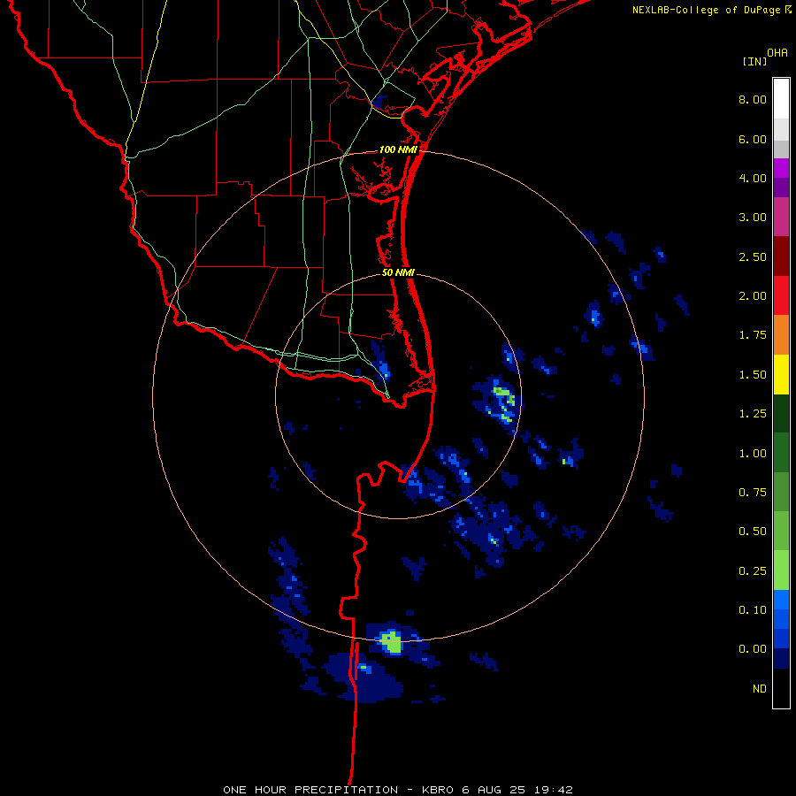The image size is (796, 796).
Task: Pick the white legend swatch at the top
Action: click(x=781, y=99)
